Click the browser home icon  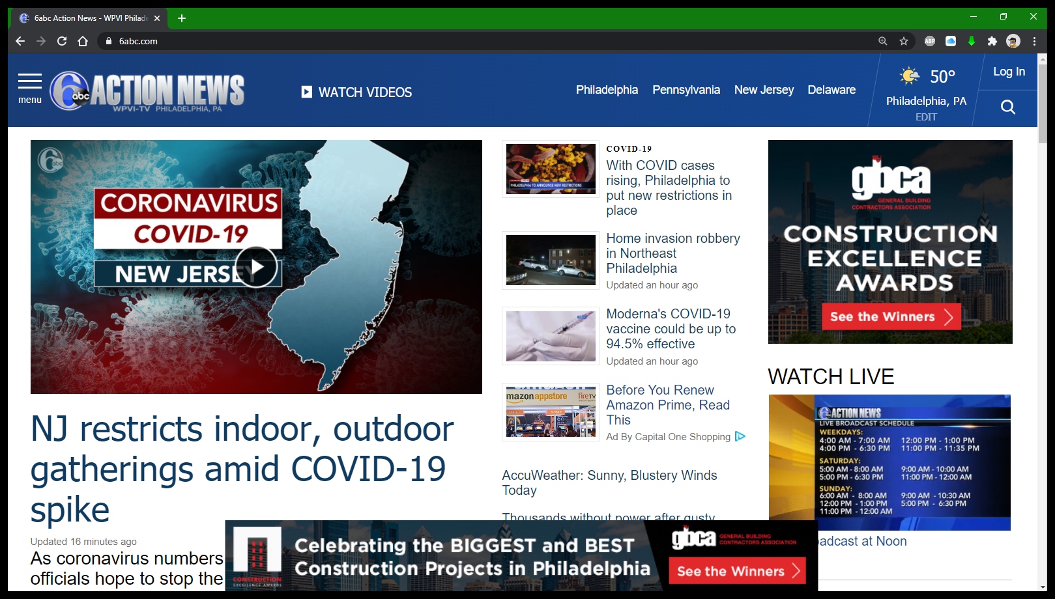click(83, 41)
